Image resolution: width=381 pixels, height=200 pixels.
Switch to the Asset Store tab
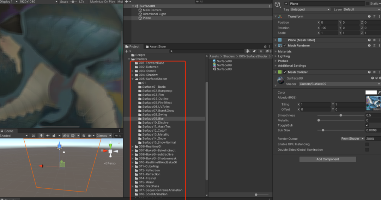[156, 46]
